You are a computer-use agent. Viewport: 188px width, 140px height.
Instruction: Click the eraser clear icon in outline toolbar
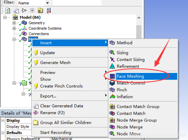16,11
